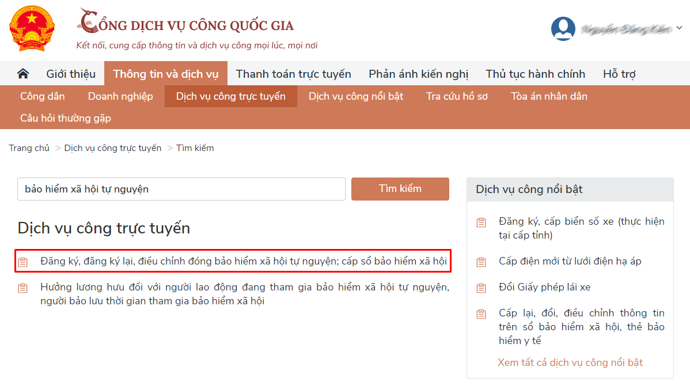Click icon beside low-voltage electricity service
Image resolution: width=690 pixels, height=389 pixels.
pyautogui.click(x=482, y=262)
